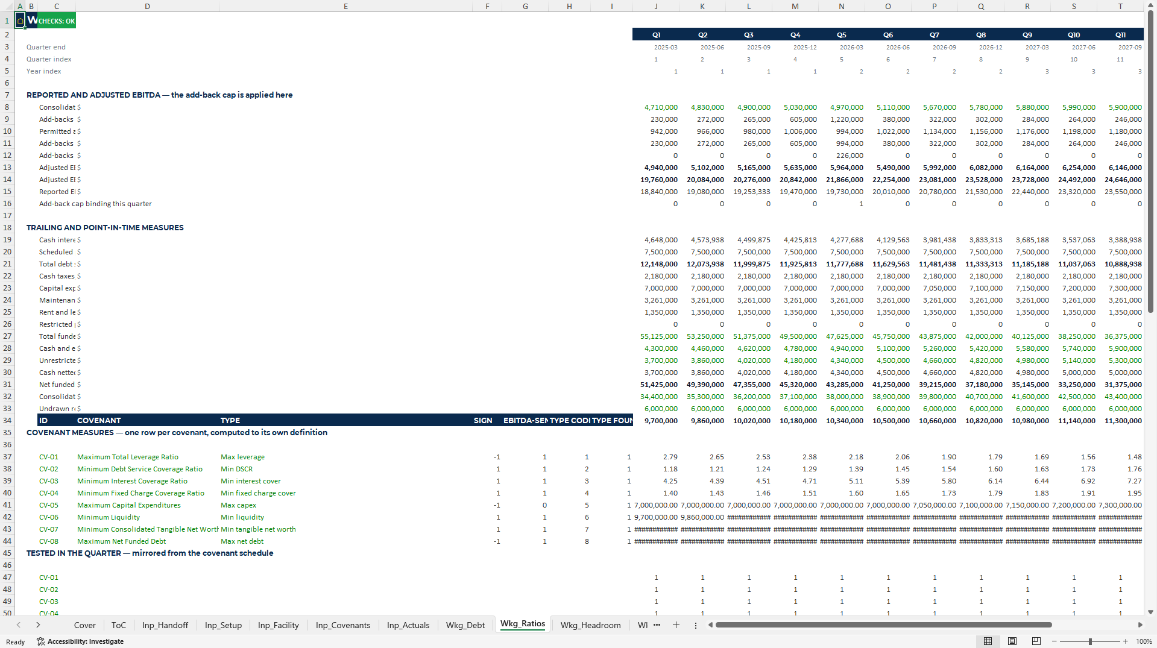Click Add-back cap binding this quarter

[95, 204]
